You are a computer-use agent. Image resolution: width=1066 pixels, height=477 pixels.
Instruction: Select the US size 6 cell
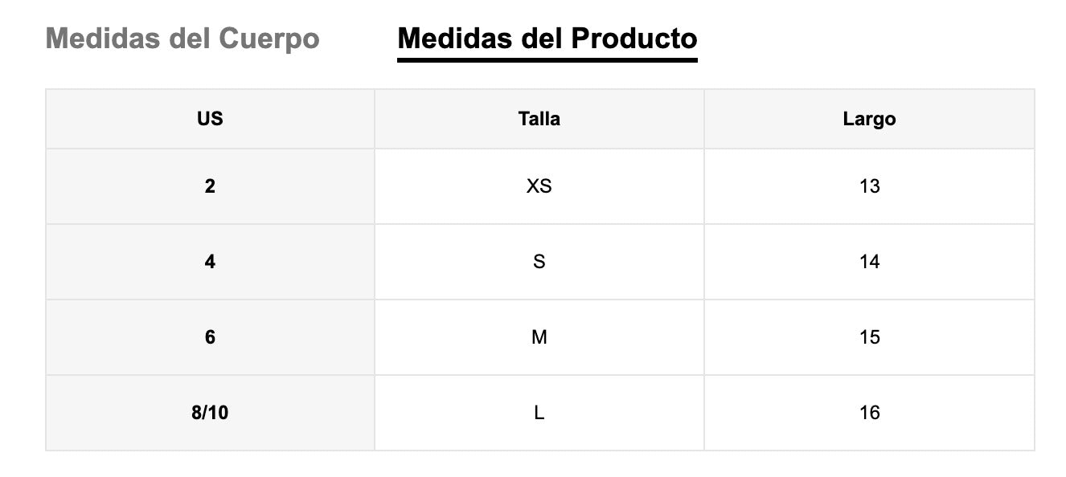click(210, 337)
